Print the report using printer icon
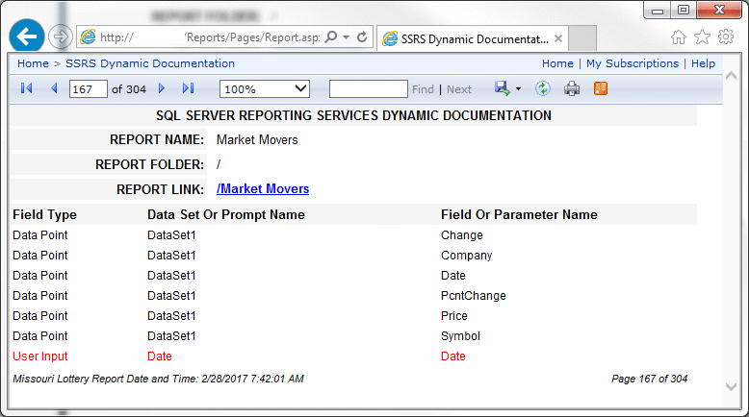749x417 pixels. click(572, 88)
